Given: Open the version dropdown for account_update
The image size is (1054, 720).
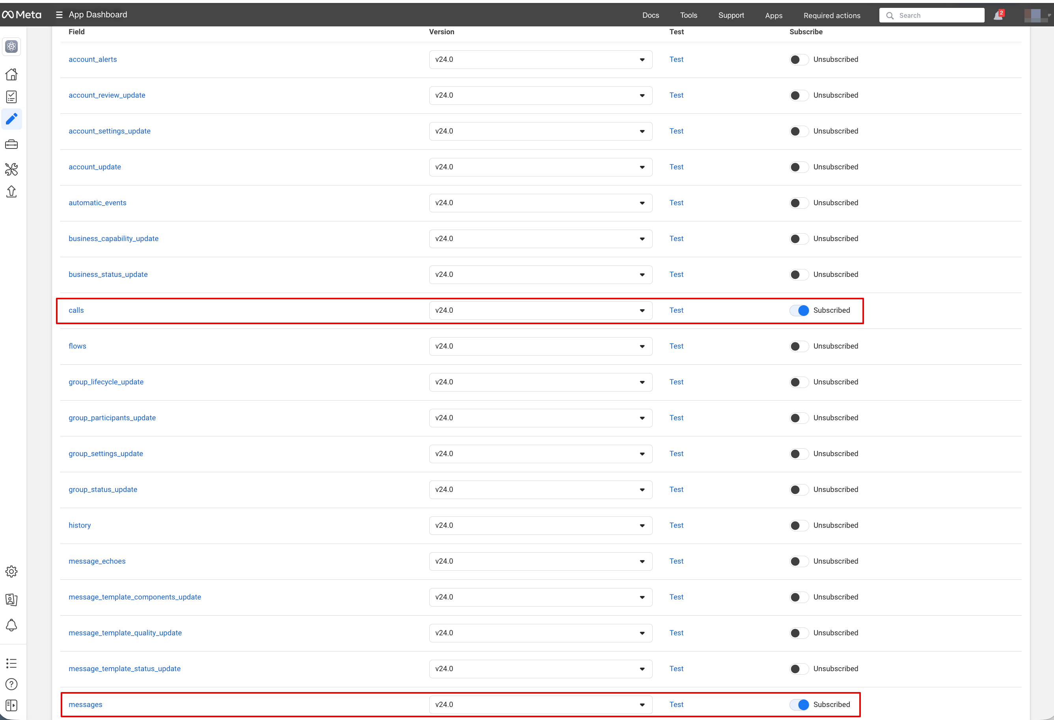Looking at the screenshot, I should pyautogui.click(x=540, y=167).
